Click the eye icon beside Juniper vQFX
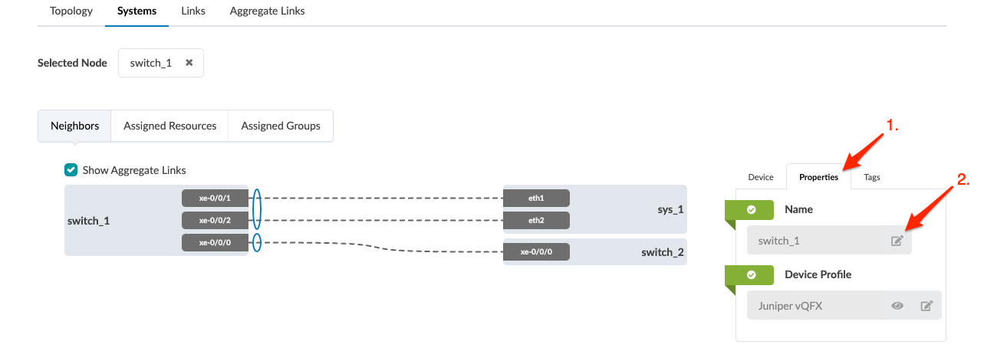The height and width of the screenshot is (348, 984). [897, 306]
